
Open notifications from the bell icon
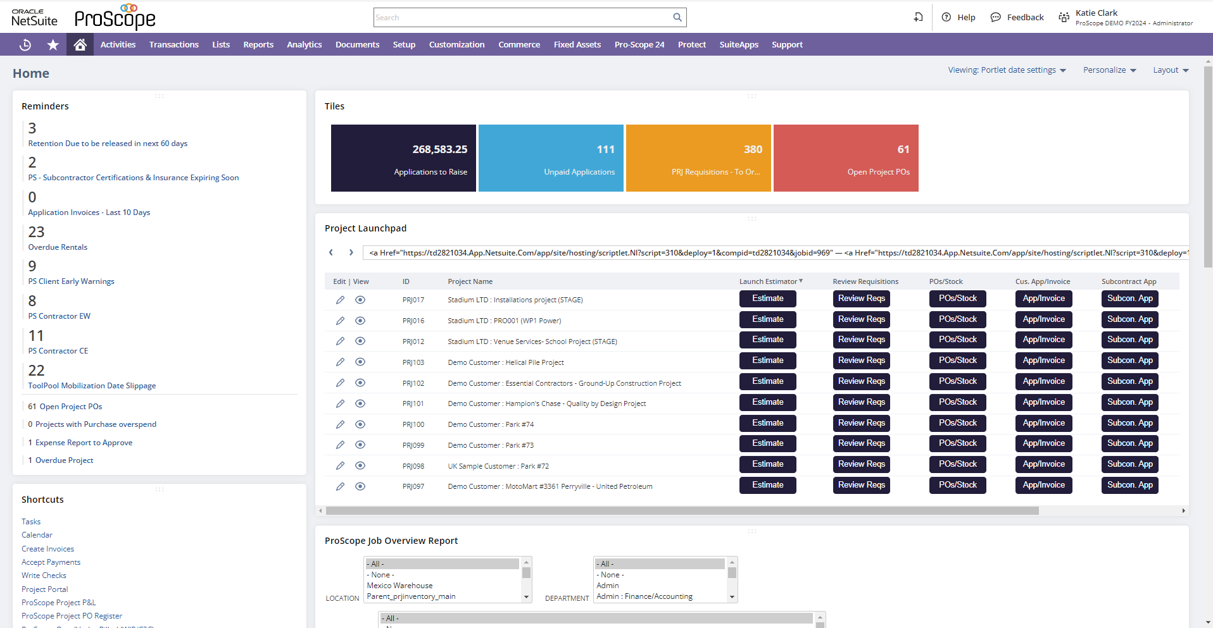pos(918,17)
